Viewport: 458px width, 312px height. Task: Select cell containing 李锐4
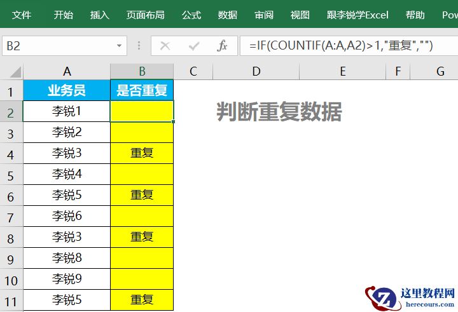(67, 174)
